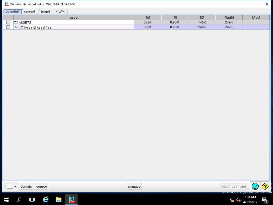This screenshot has width=273, height=205.
Task: Click the asset column header
Action: (74, 17)
